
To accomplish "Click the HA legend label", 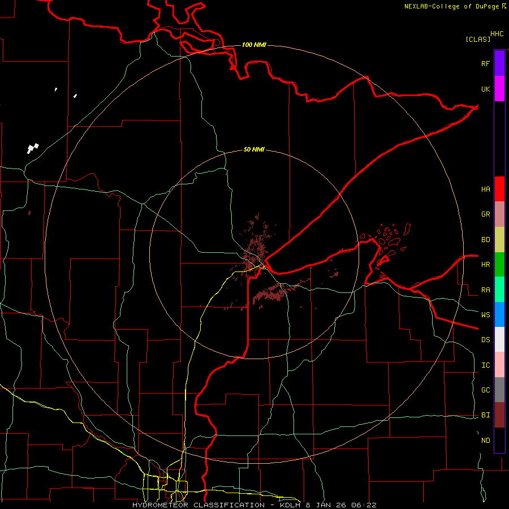I will point(485,189).
